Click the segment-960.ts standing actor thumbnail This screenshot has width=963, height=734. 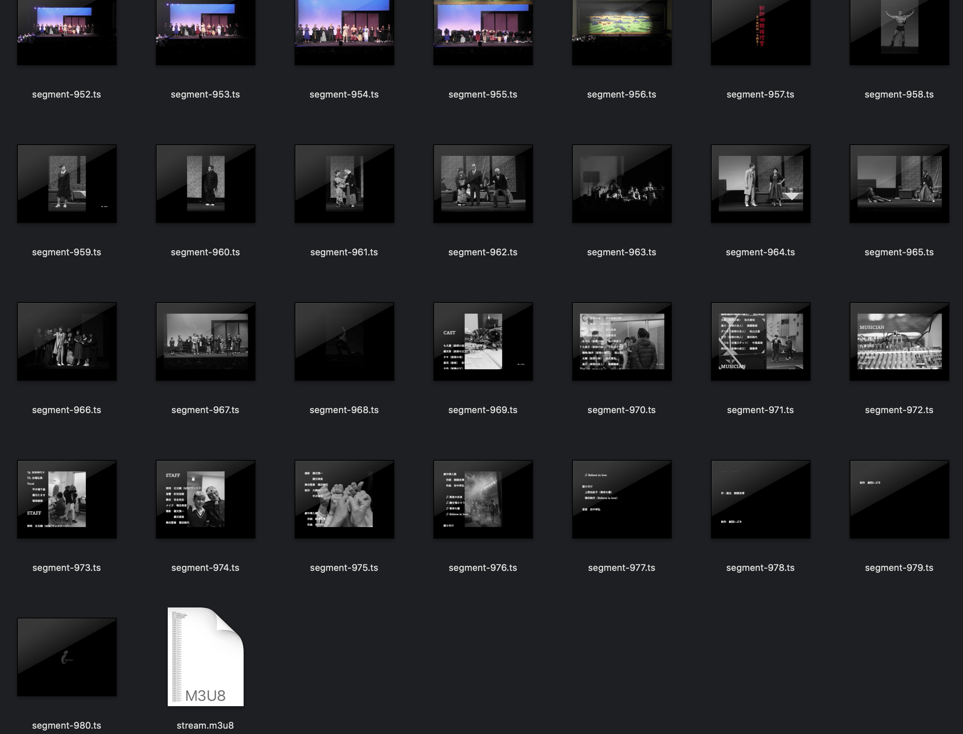coord(205,184)
